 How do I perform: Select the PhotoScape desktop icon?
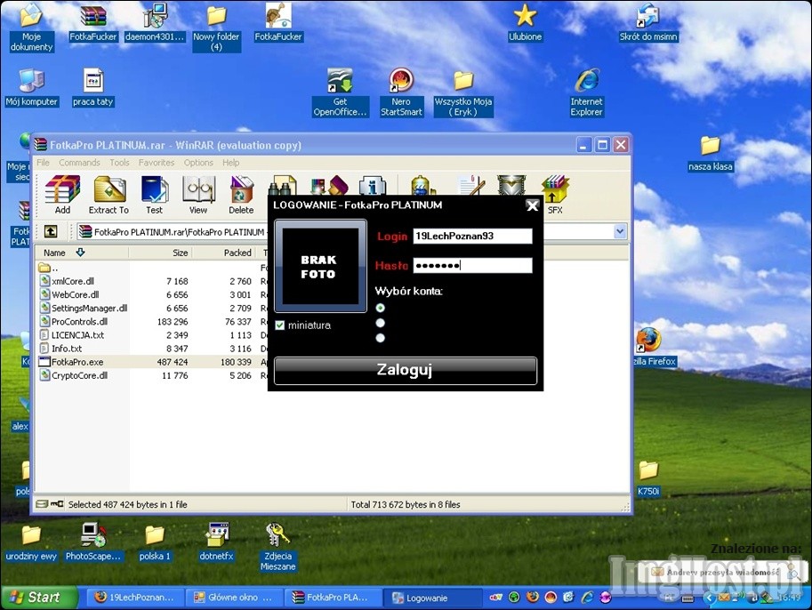click(x=93, y=542)
